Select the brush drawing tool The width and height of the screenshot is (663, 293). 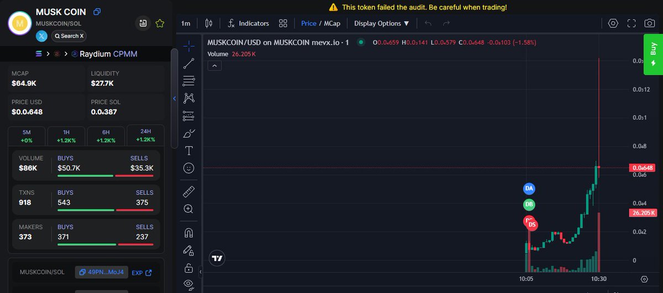click(188, 133)
